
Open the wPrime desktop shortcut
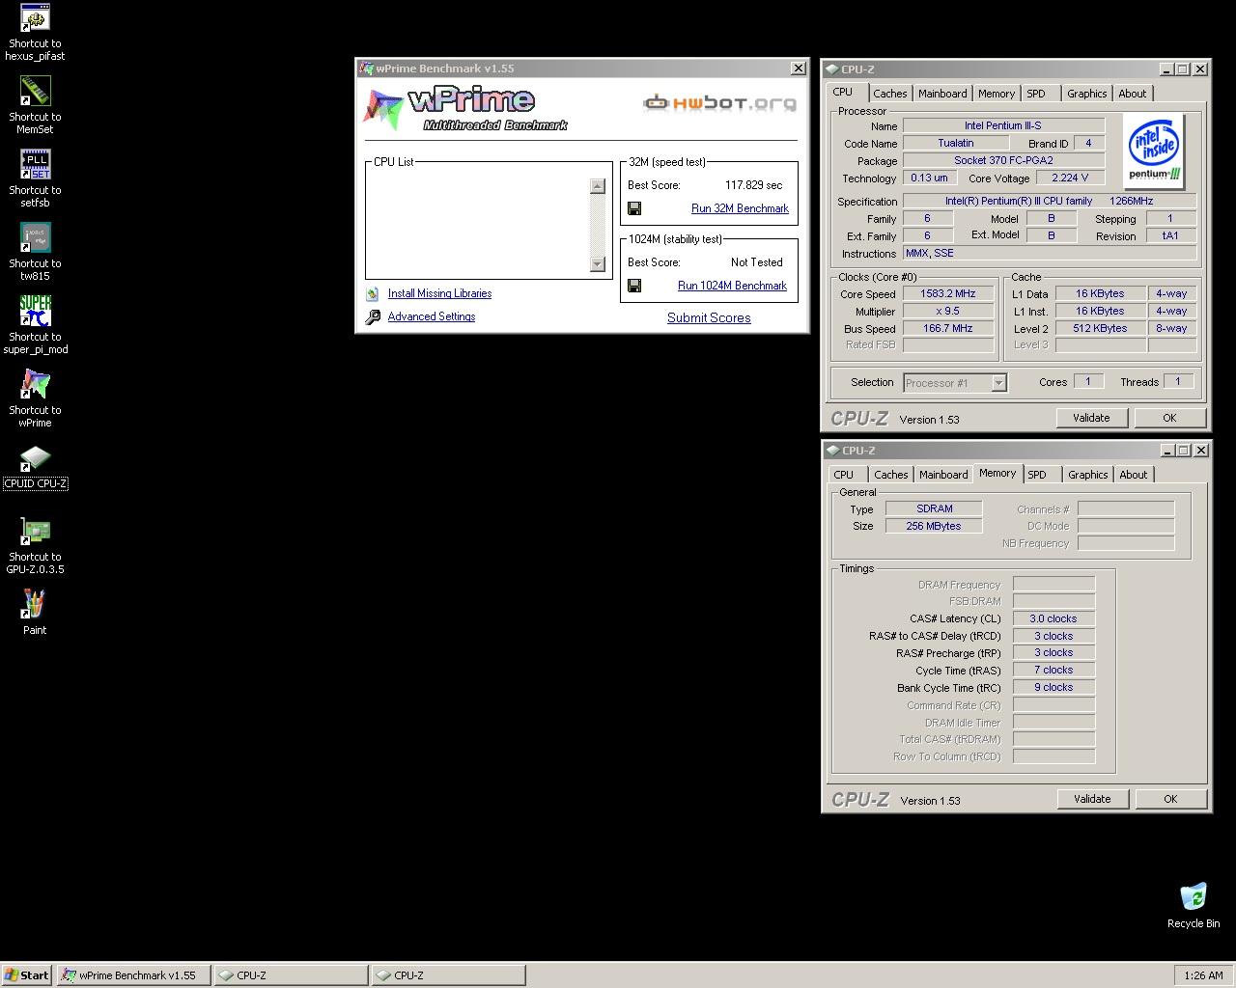[x=35, y=398]
